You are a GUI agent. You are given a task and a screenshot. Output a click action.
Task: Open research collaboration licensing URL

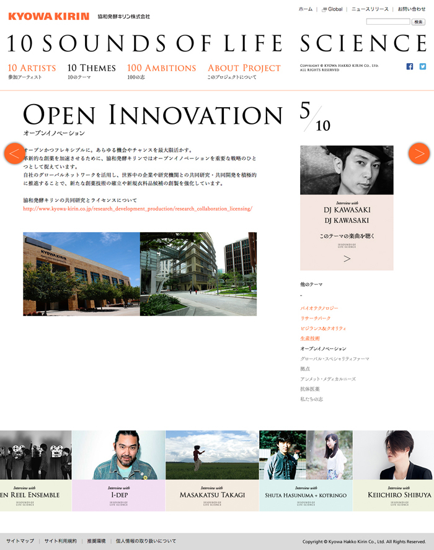138,209
